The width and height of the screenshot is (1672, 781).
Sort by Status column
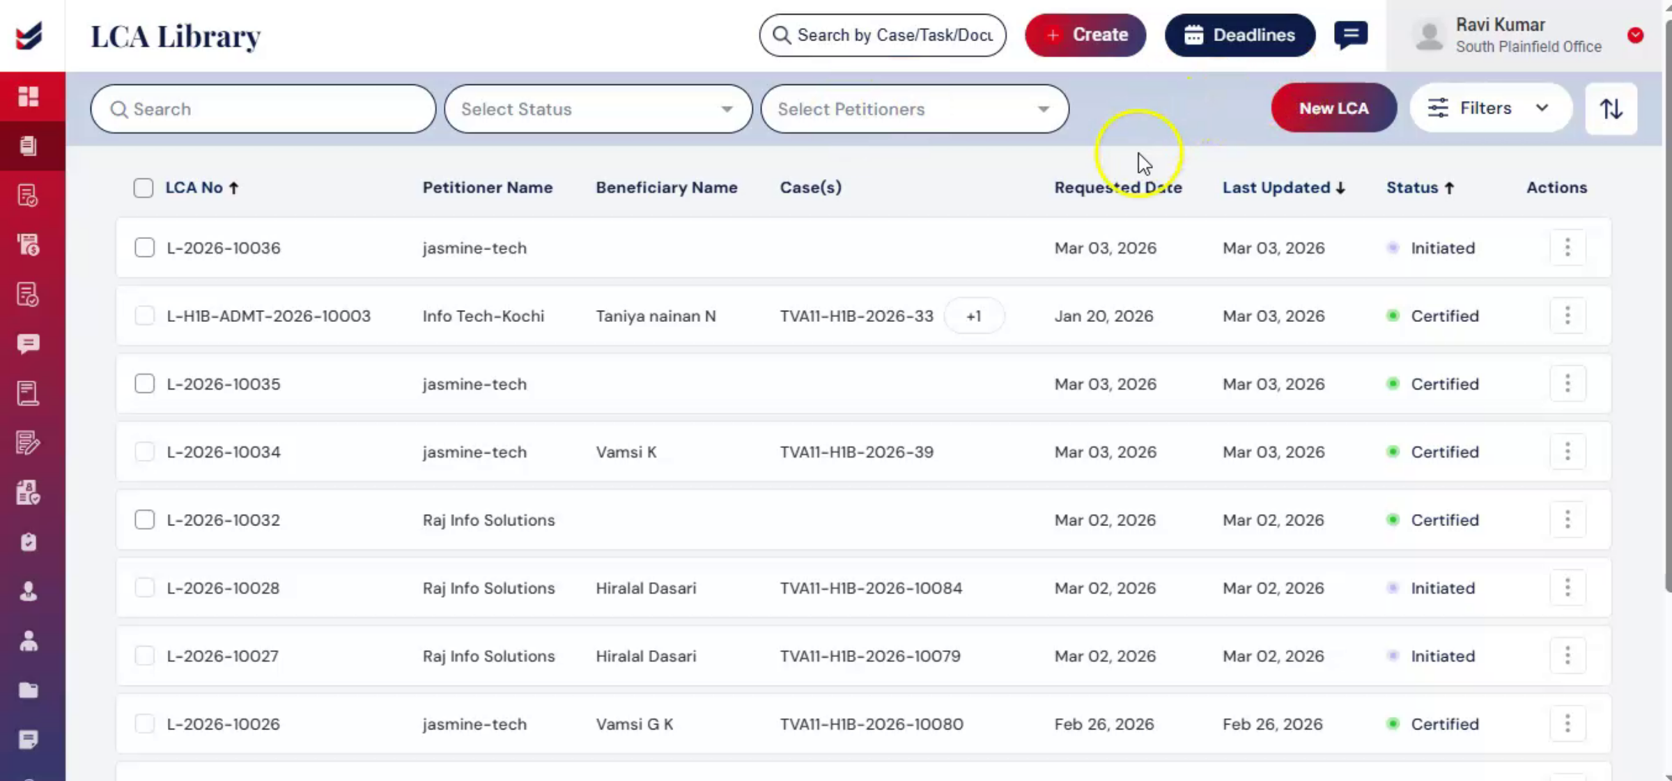point(1421,187)
